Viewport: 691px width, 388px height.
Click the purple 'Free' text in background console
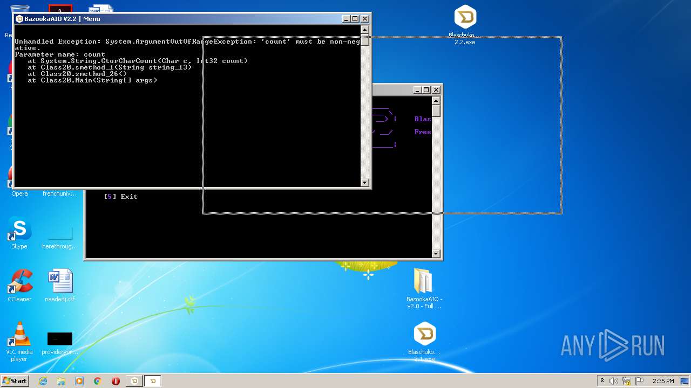click(423, 132)
